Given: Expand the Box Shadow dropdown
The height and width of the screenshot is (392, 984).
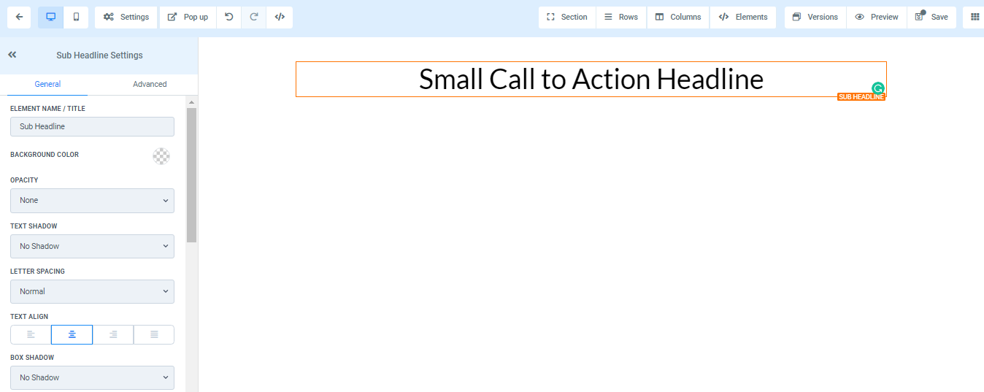Looking at the screenshot, I should 92,377.
